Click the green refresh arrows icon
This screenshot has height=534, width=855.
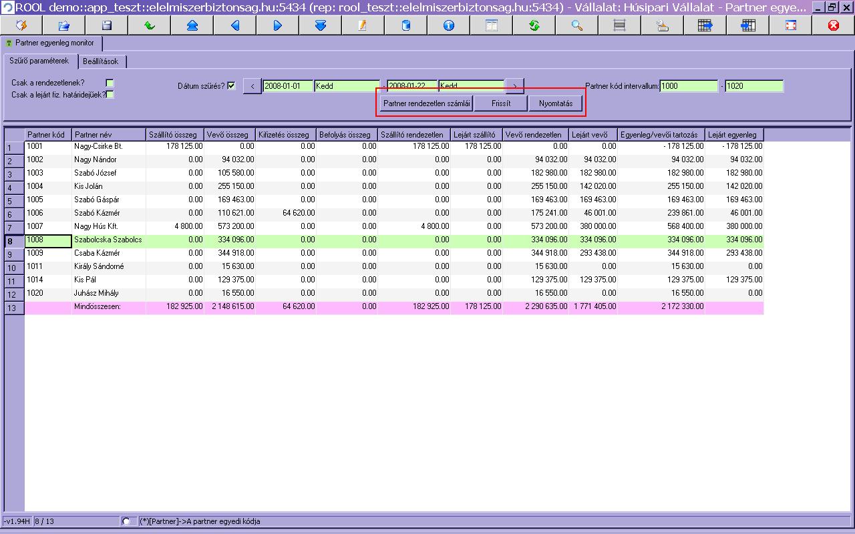click(534, 25)
